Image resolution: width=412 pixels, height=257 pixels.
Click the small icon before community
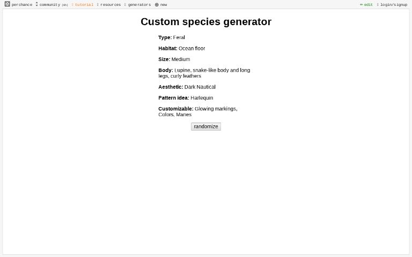(37, 4)
